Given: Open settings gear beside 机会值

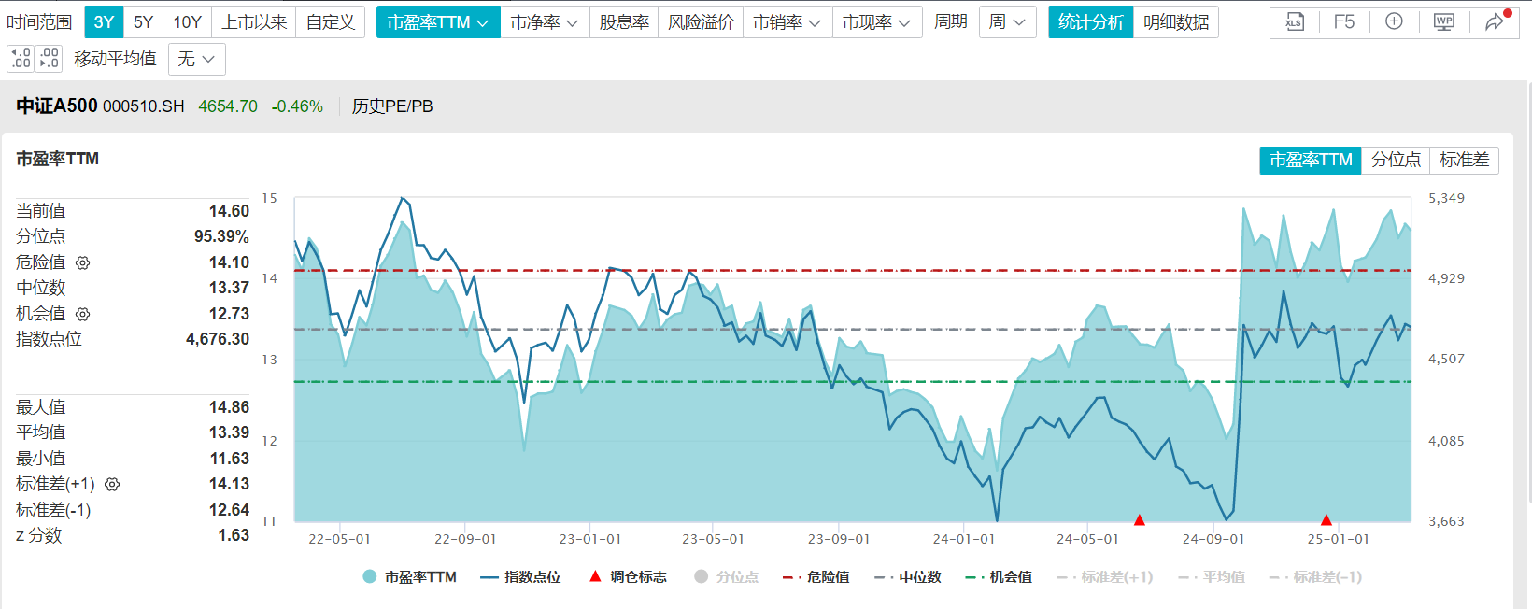Looking at the screenshot, I should 83,315.
